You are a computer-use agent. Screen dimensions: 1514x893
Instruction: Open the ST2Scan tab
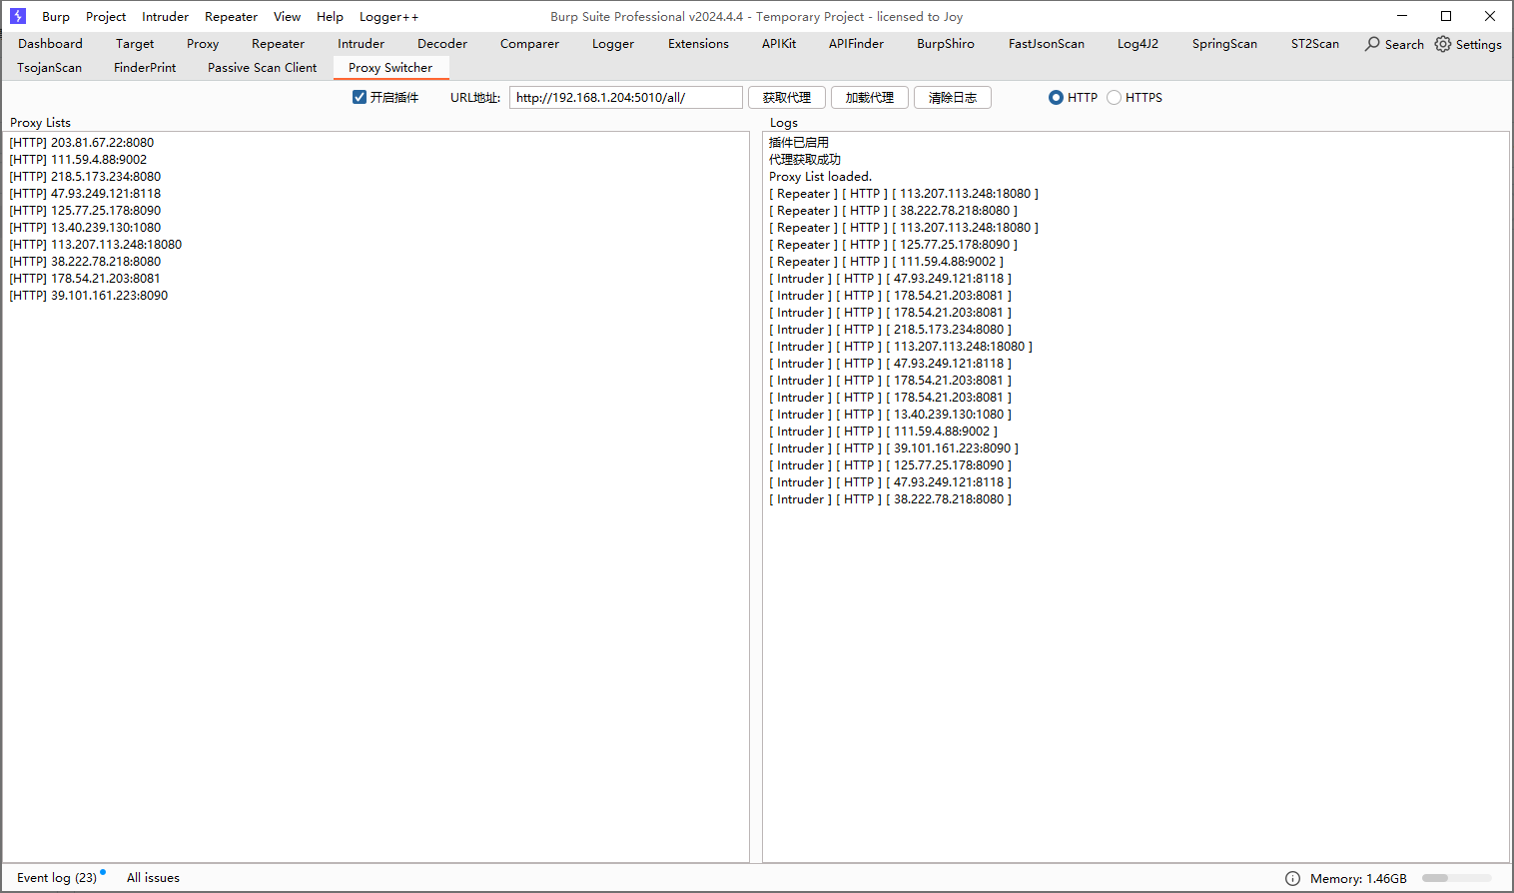point(1315,44)
